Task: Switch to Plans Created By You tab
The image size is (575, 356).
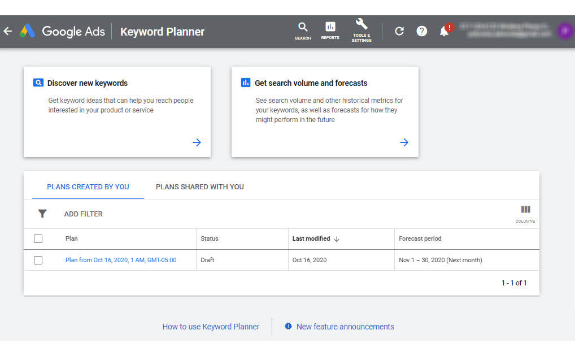Action: tap(88, 187)
